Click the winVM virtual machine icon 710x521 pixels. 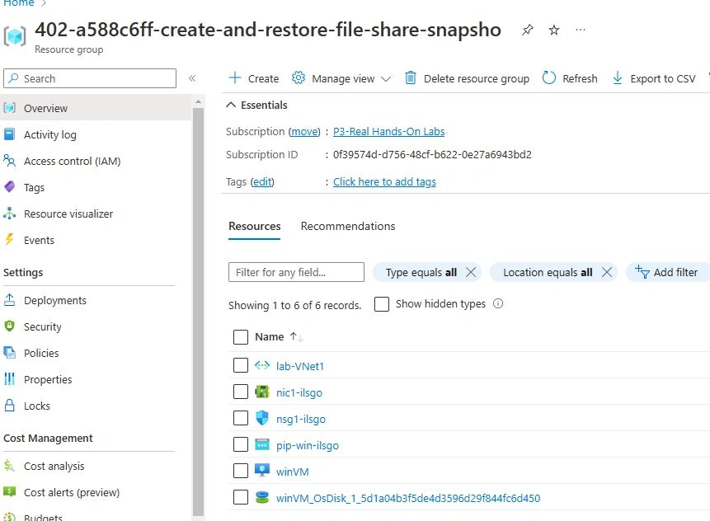click(x=262, y=472)
